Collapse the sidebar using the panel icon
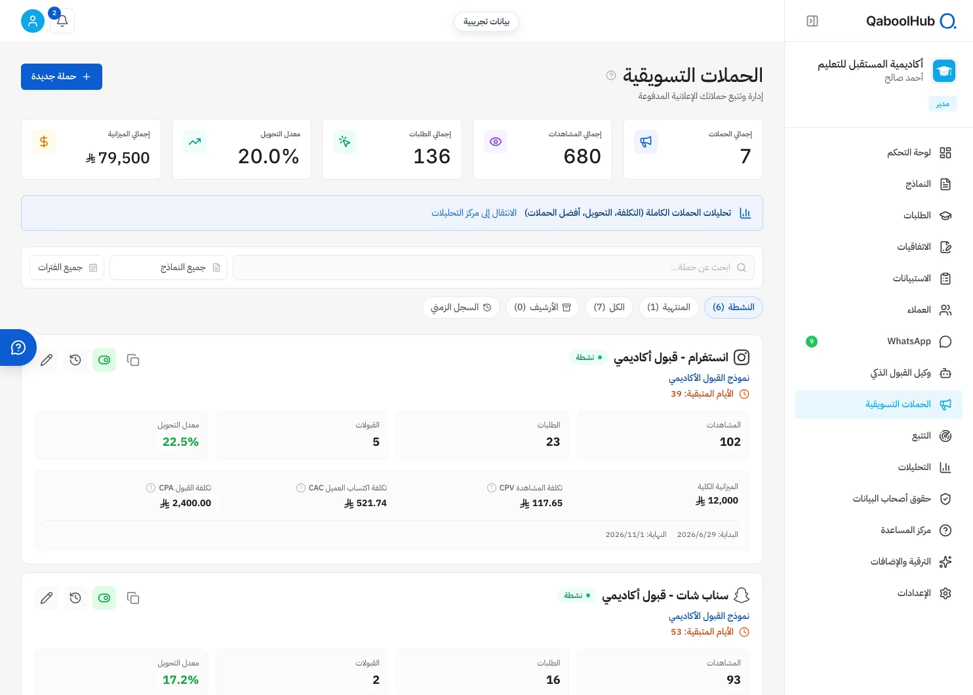The width and height of the screenshot is (973, 695). click(812, 21)
